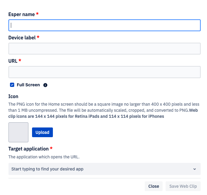This screenshot has width=207, height=195.
Task: Click the Esper name field label
Action: [x=21, y=14]
